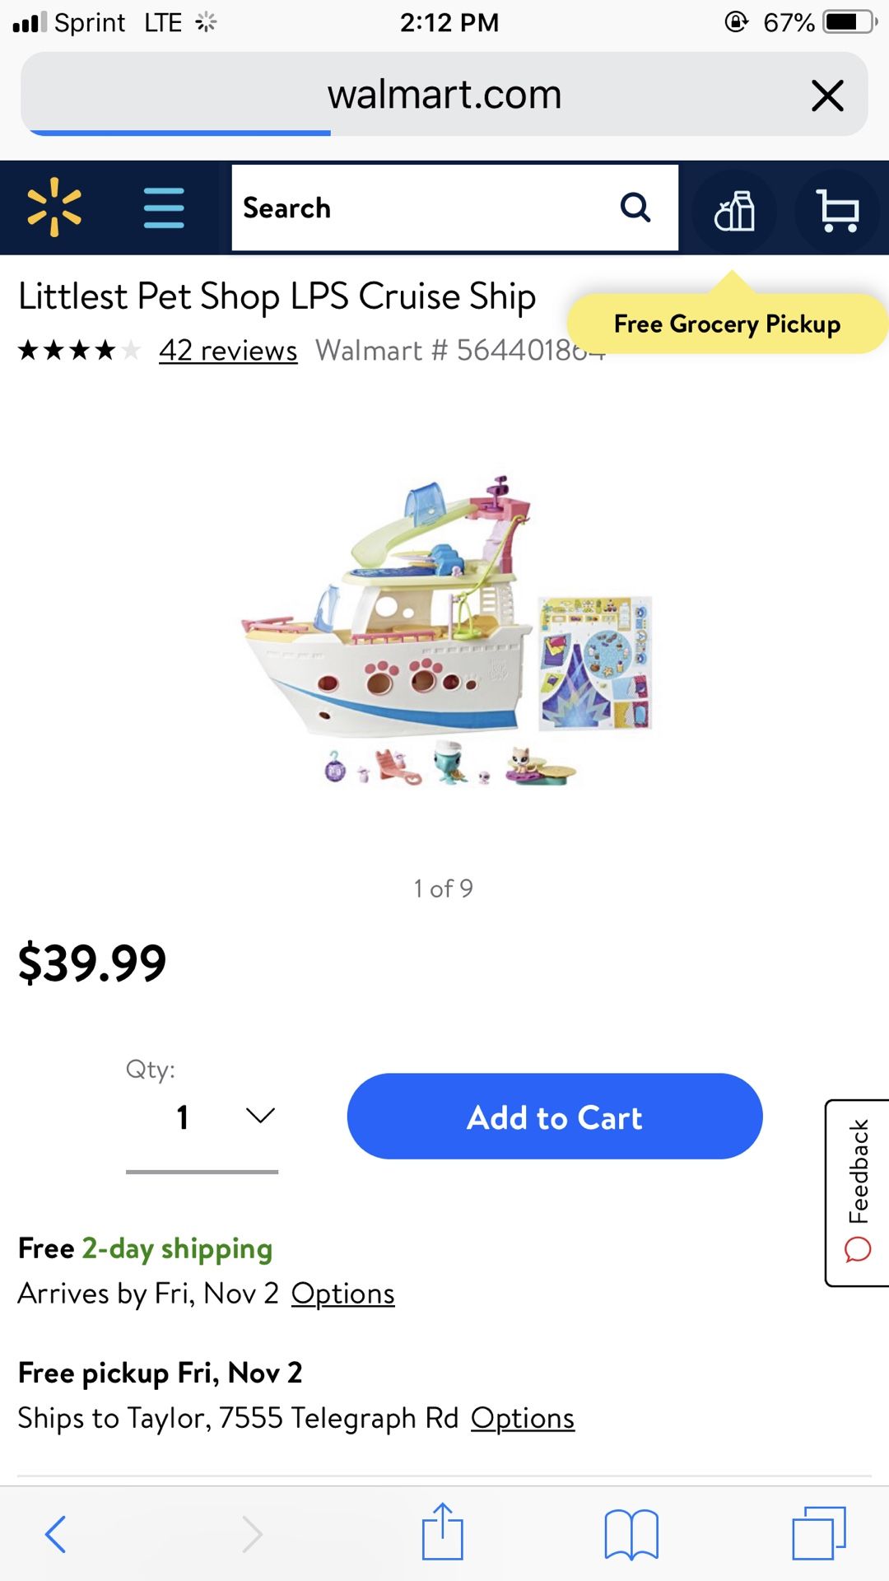Image resolution: width=889 pixels, height=1581 pixels.
Task: Tap the cruise ship product image
Action: coord(445,631)
